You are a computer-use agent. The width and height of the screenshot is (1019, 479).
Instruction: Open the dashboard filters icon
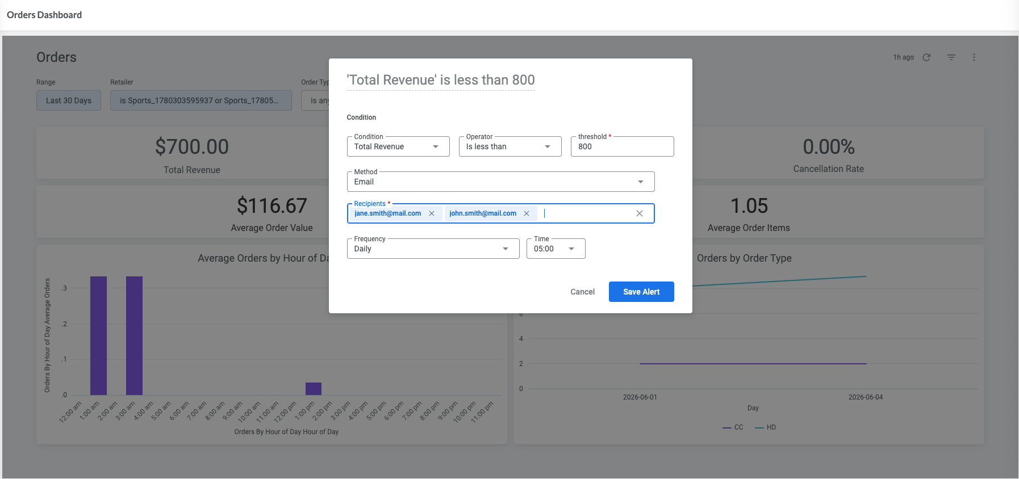pos(951,57)
